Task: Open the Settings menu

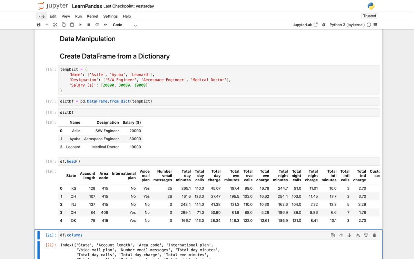Action: click(110, 16)
